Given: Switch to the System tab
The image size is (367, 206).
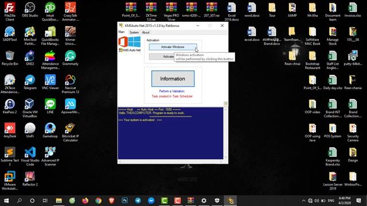Looking at the screenshot, I should click(134, 33).
